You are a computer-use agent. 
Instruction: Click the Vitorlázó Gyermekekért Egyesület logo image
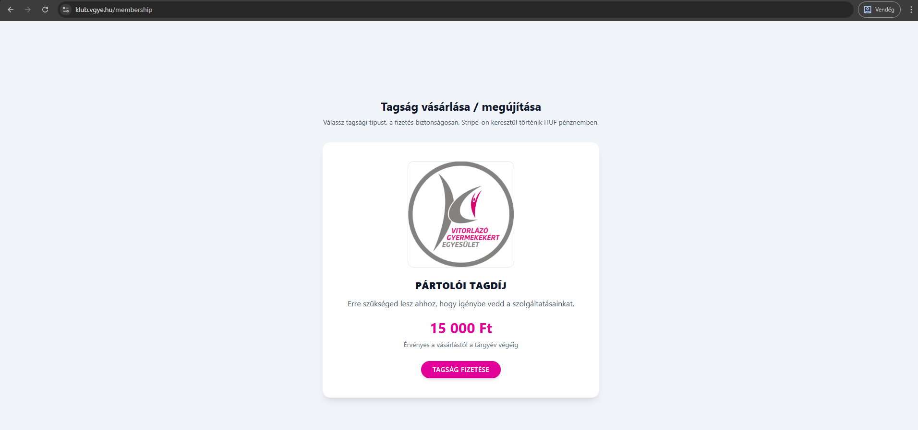click(461, 214)
